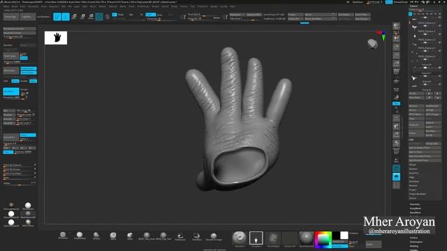Expand the Deformation palette
The height and width of the screenshot is (251, 447).
pos(416,242)
